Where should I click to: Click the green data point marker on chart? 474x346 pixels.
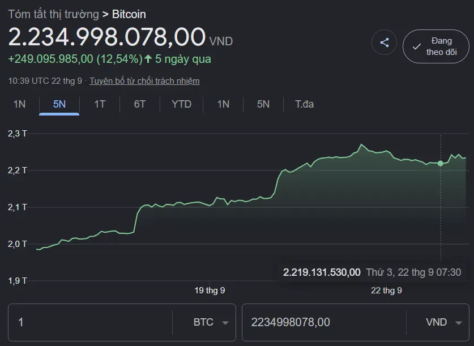coord(441,164)
